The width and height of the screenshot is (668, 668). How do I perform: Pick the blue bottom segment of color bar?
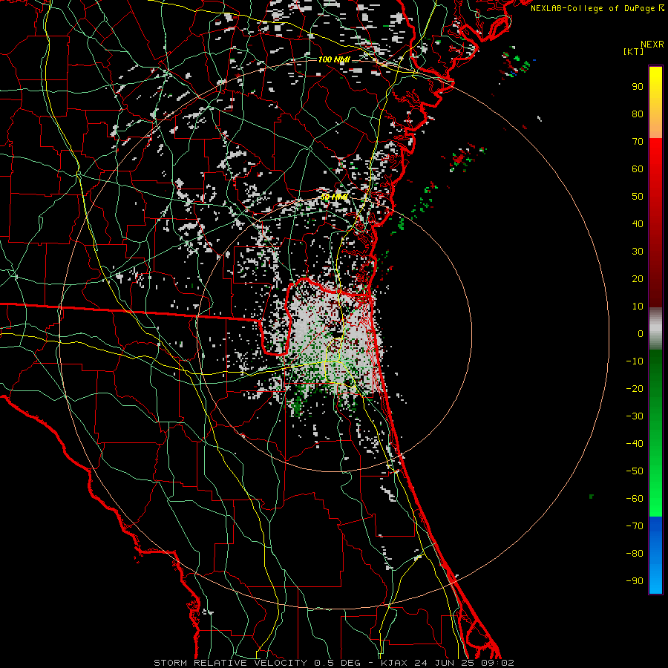(x=655, y=555)
